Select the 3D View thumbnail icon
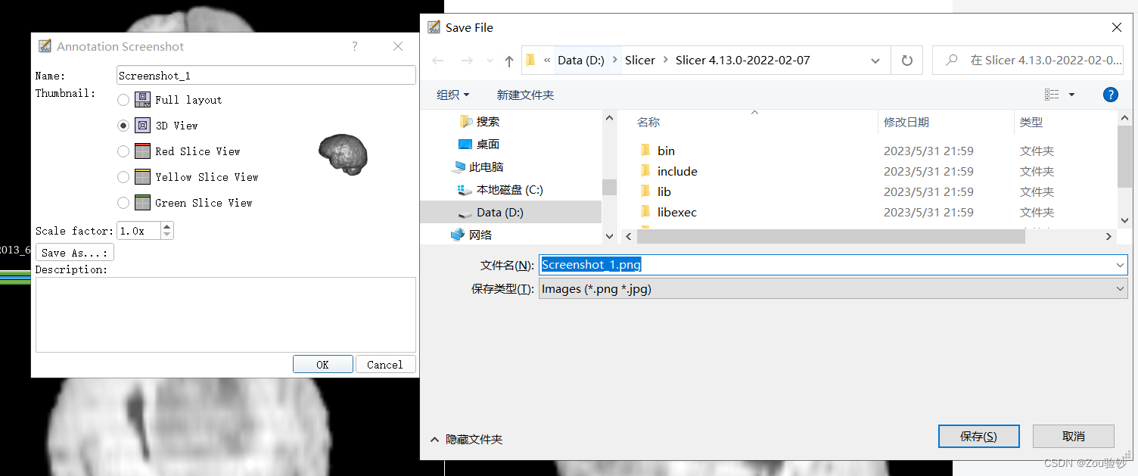 point(141,125)
